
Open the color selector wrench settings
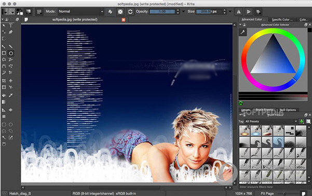point(243,32)
